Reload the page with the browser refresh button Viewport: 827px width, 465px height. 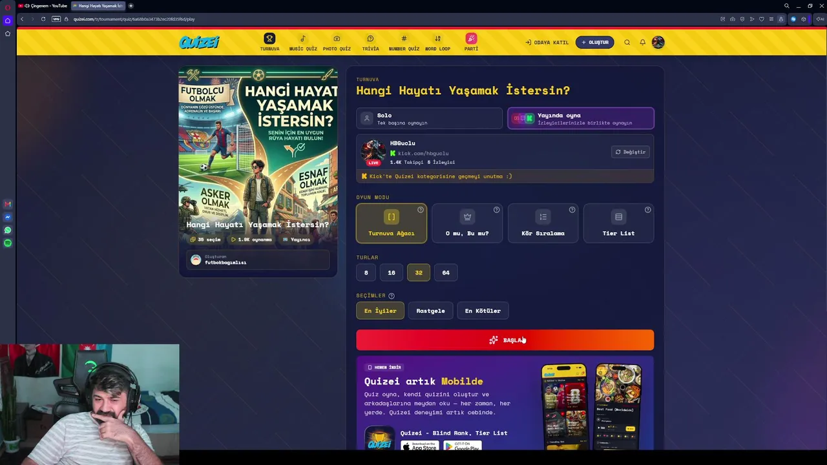tap(43, 19)
